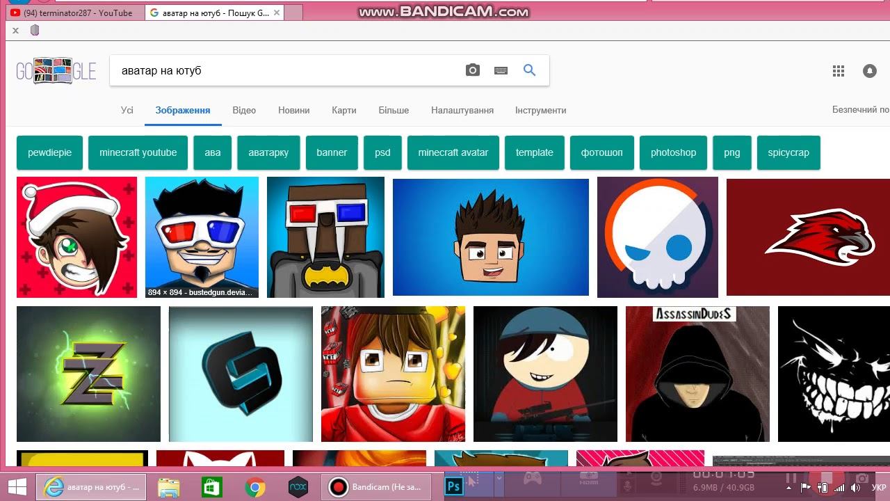Click the taskbar volume speaker icon
890x501 pixels.
tap(855, 487)
